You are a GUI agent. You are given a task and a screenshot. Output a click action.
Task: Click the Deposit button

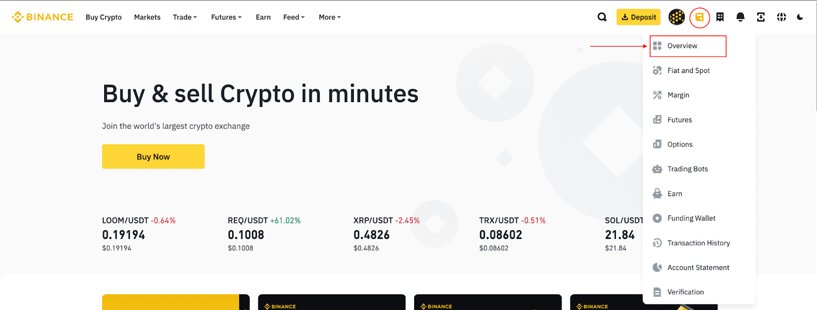click(638, 17)
